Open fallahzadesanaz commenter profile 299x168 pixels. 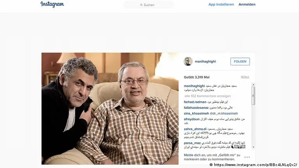pyautogui.click(x=196, y=108)
